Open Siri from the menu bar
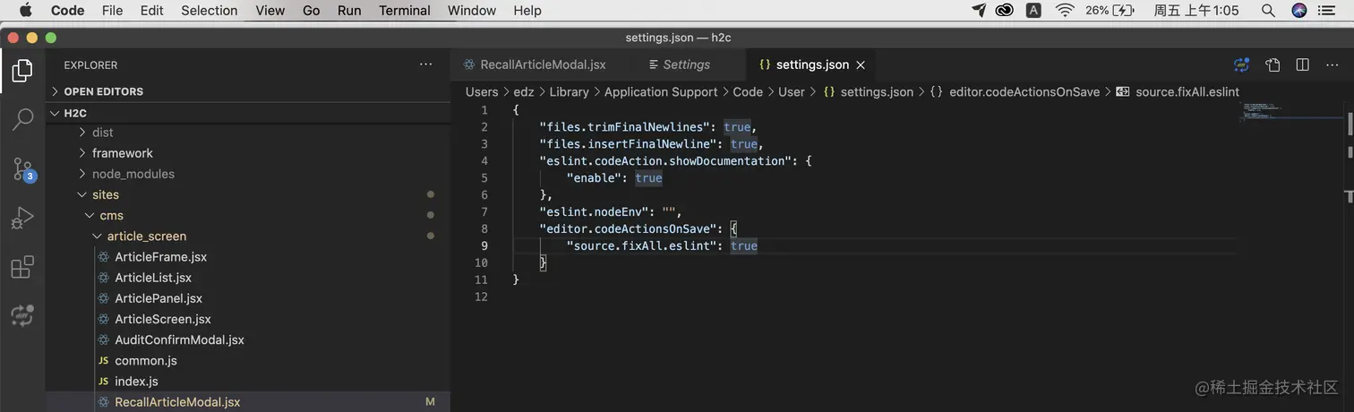The height and width of the screenshot is (412, 1354). coord(1299,11)
